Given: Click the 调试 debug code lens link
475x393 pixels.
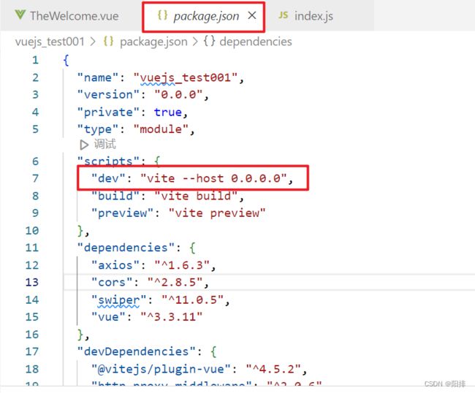Looking at the screenshot, I should click(104, 145).
